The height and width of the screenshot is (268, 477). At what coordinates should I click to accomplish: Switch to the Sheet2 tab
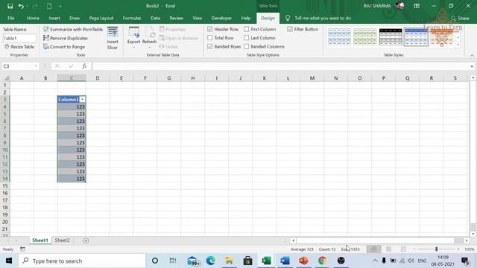[63, 240]
